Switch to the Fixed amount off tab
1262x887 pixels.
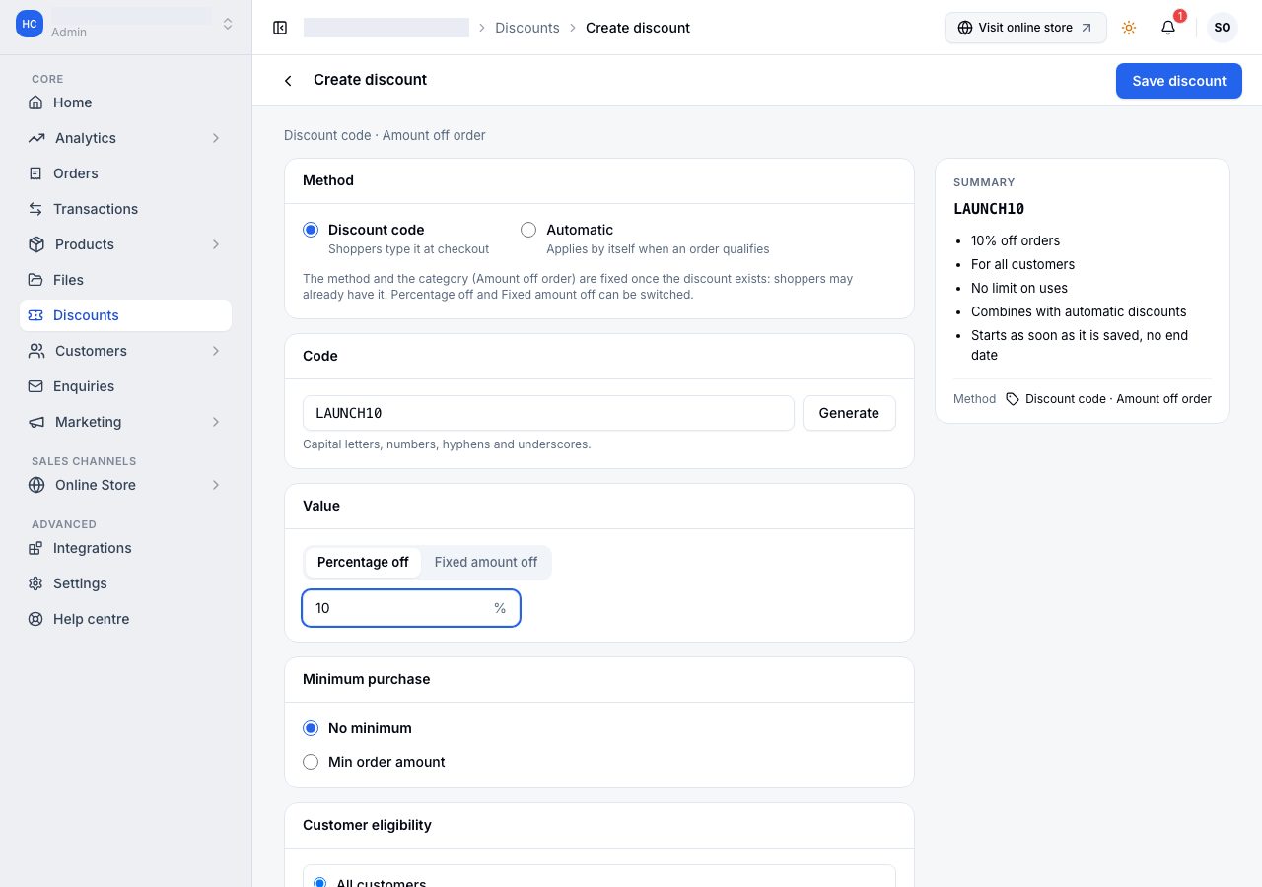(x=486, y=562)
